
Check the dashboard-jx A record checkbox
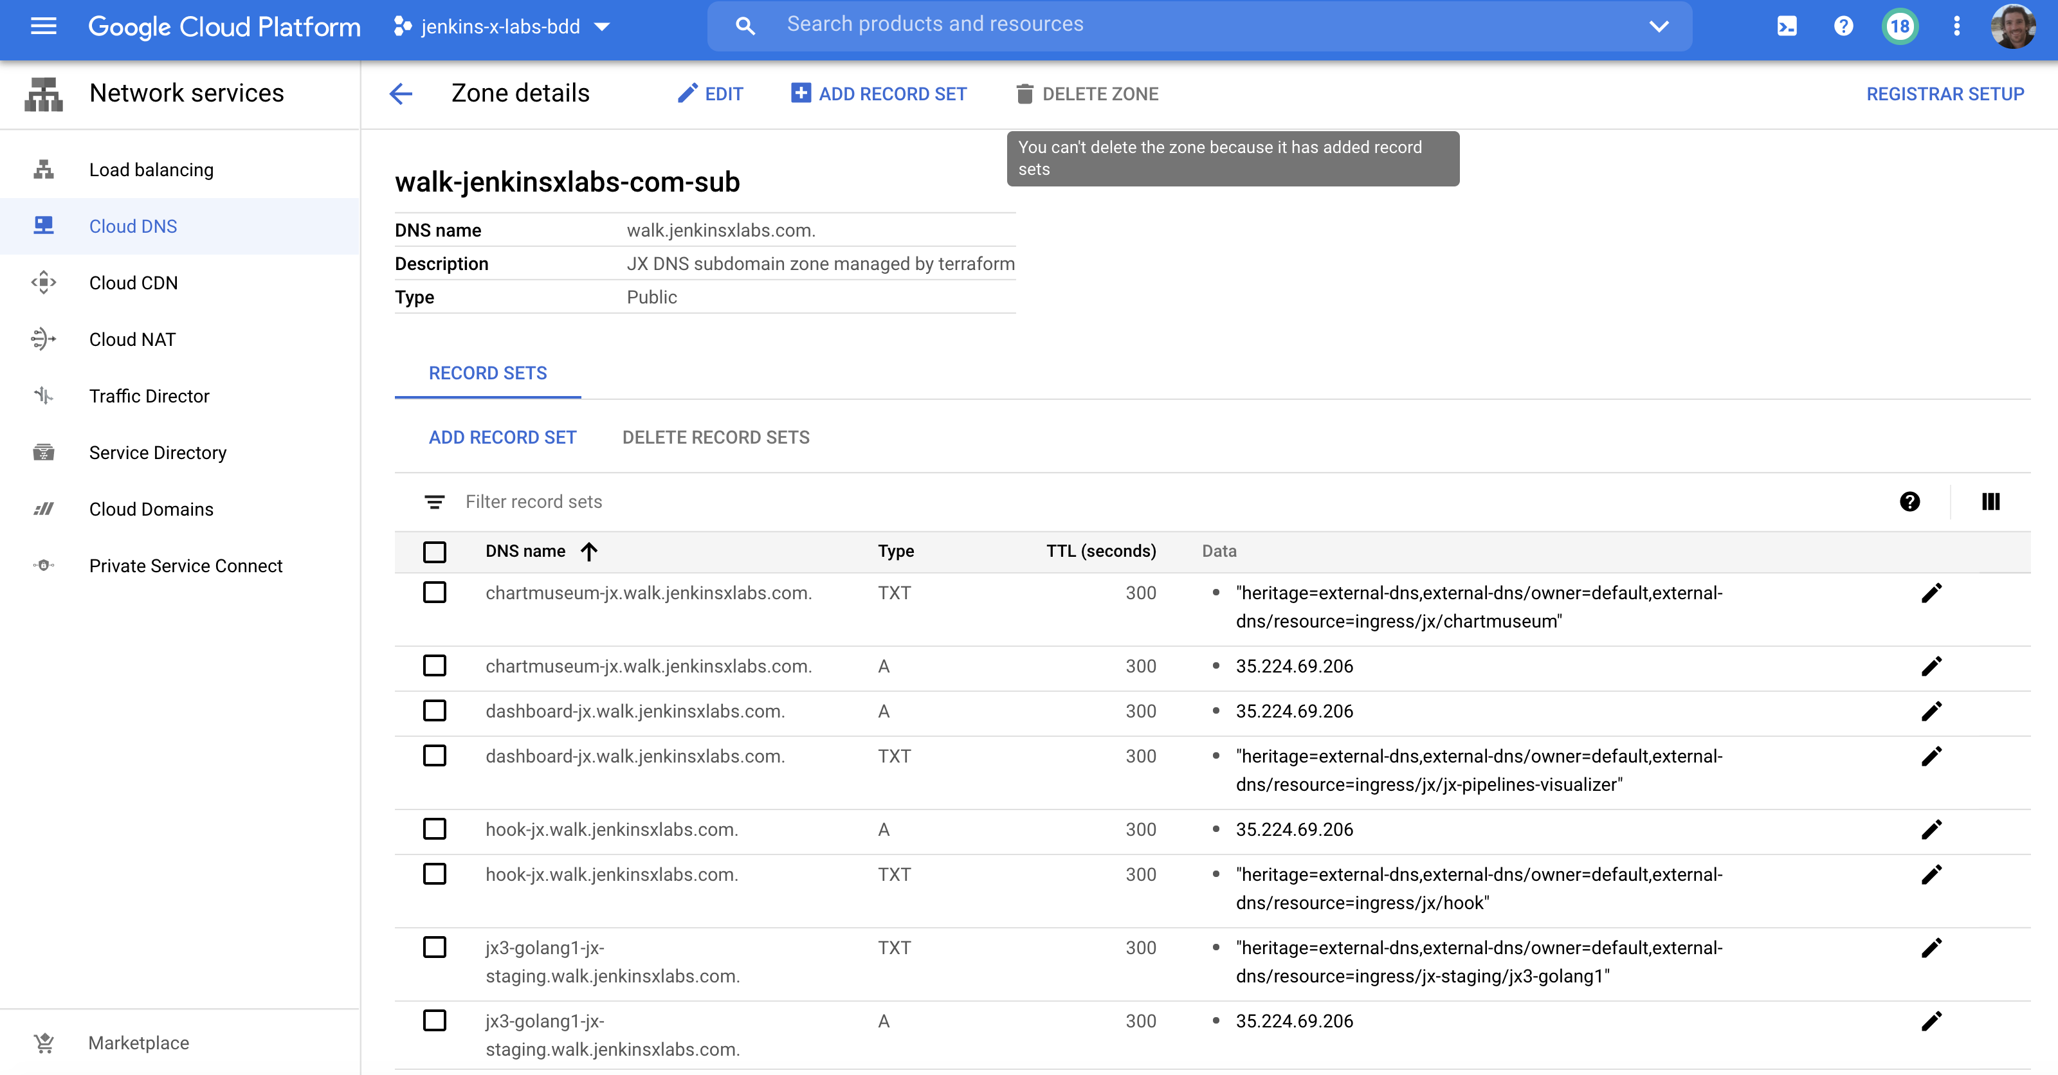[435, 711]
